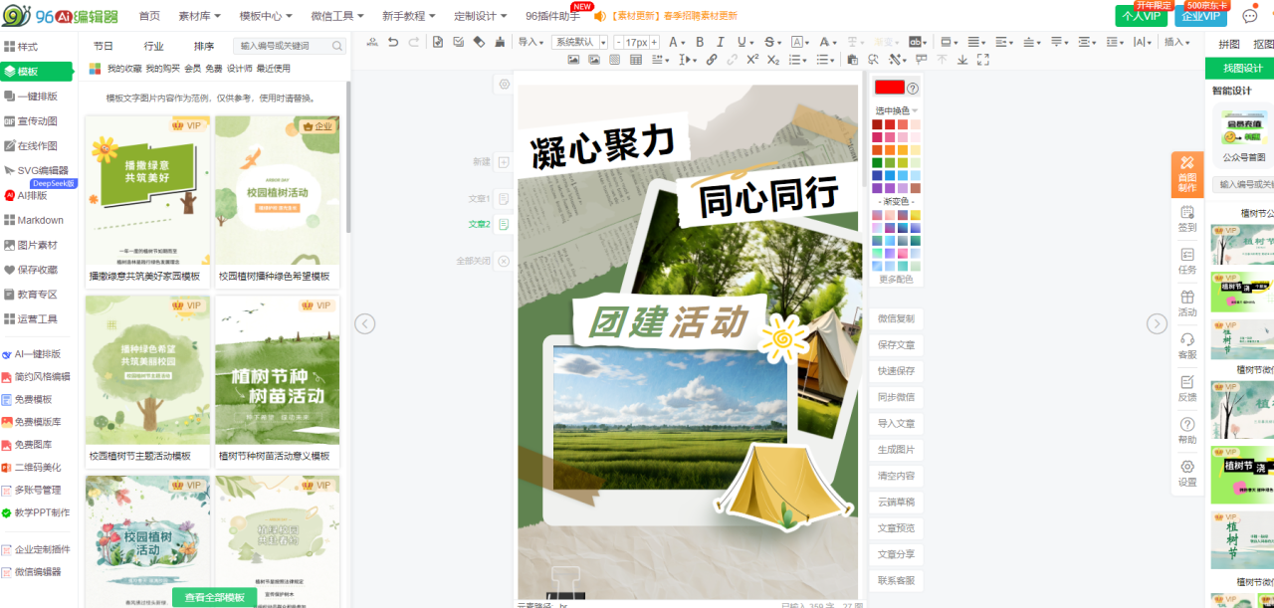The height and width of the screenshot is (608, 1274).
Task: Open the 素材库 top menu
Action: (200, 16)
